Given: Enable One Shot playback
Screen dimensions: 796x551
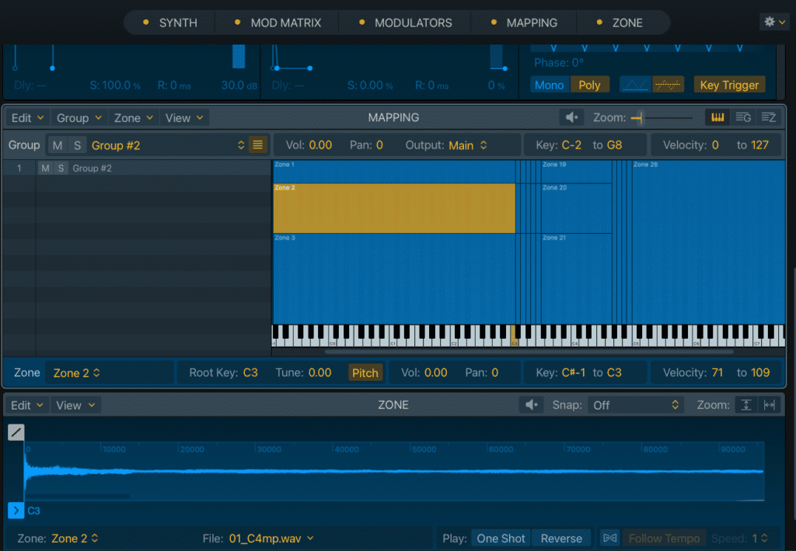Looking at the screenshot, I should tap(501, 538).
